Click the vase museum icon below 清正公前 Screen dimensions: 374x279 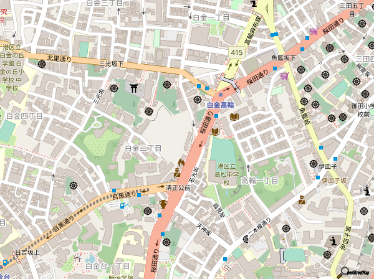[164, 203]
